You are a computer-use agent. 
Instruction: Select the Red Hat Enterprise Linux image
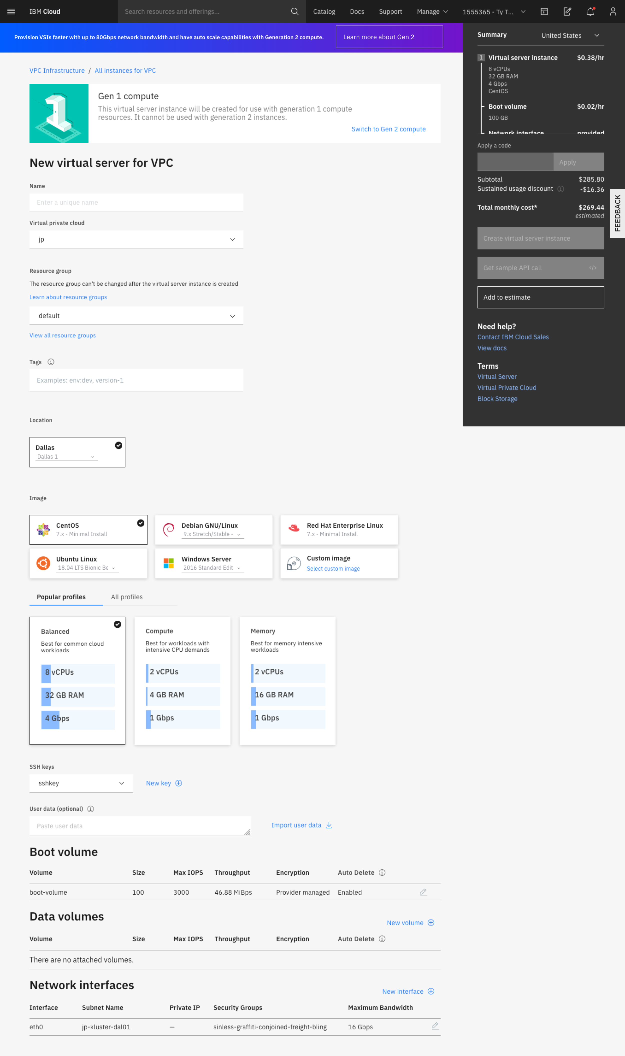[x=339, y=530]
